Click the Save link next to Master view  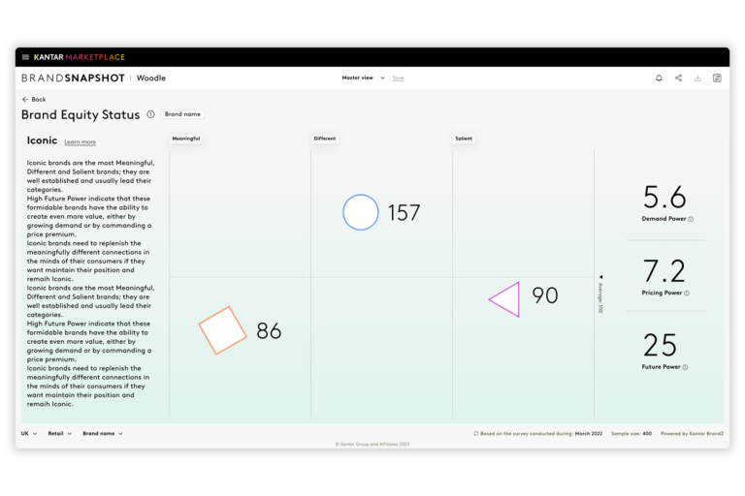[x=398, y=77]
